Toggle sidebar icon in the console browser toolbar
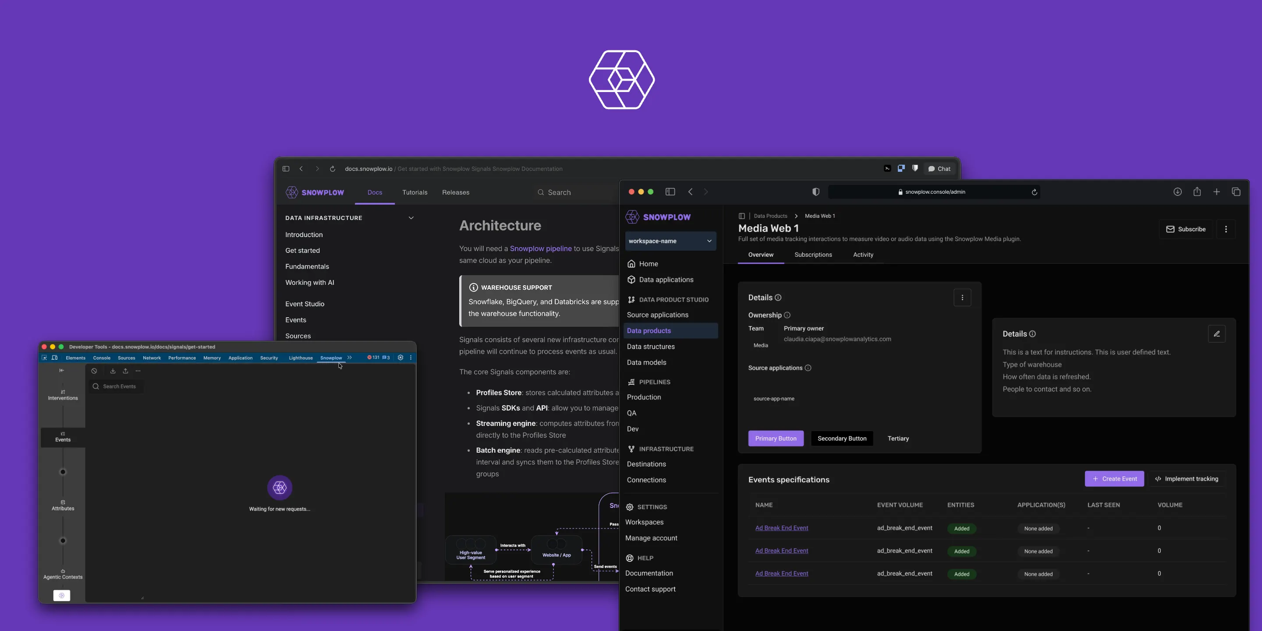The image size is (1262, 631). [x=670, y=192]
